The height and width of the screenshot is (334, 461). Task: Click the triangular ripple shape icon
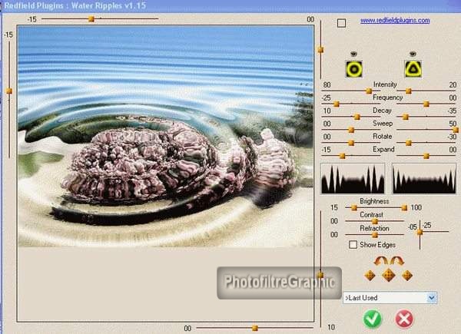point(414,69)
